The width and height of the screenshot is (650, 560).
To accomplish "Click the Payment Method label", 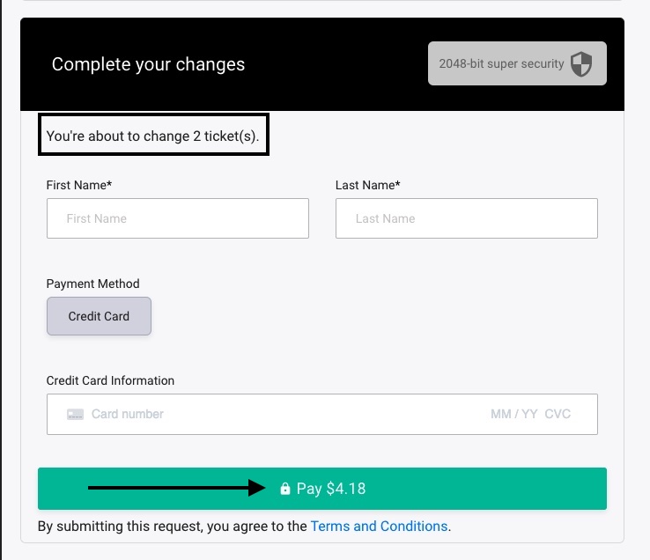I will 92,284.
